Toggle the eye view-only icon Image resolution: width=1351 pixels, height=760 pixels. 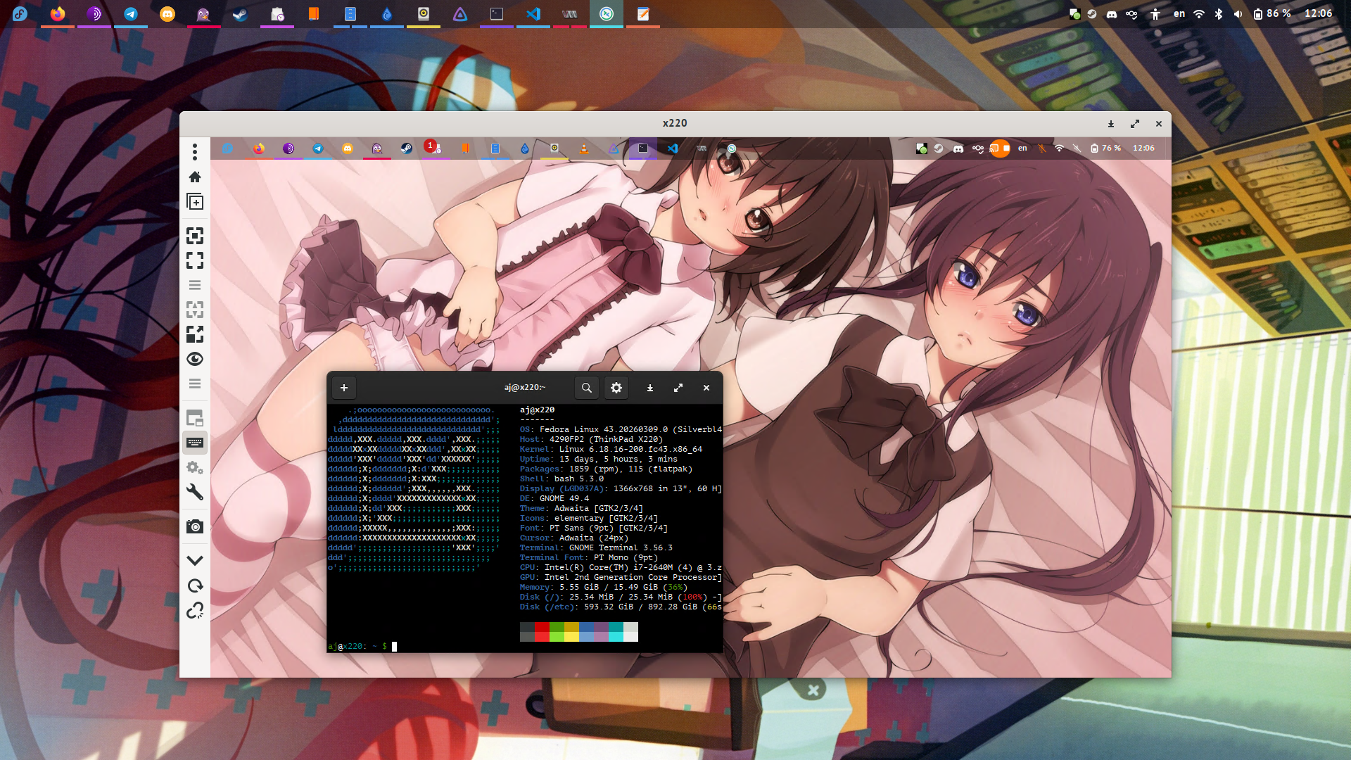tap(195, 359)
